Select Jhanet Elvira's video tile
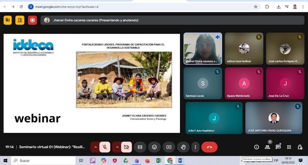The image size is (308, 165). pos(203,49)
